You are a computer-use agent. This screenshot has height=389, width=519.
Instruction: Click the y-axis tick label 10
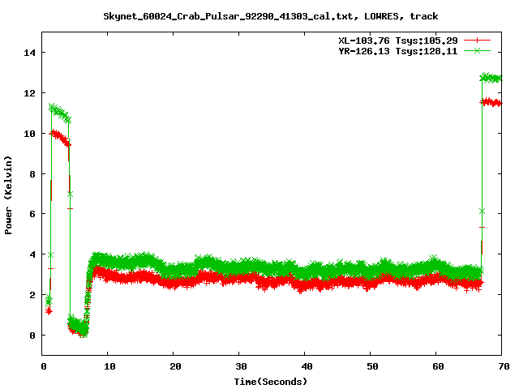pyautogui.click(x=30, y=134)
